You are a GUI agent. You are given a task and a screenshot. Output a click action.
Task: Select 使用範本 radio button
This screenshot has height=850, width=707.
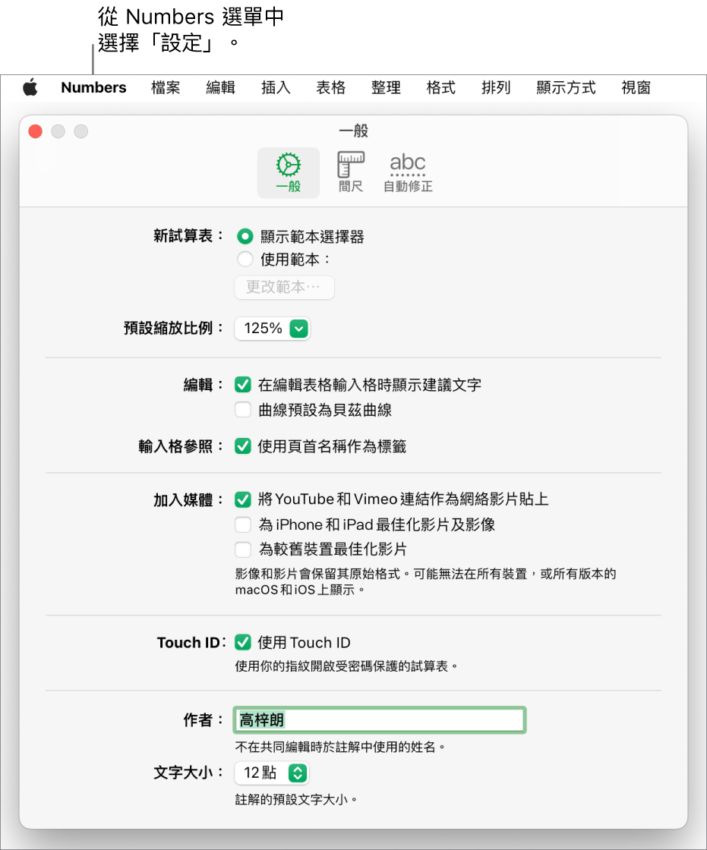[x=245, y=259]
